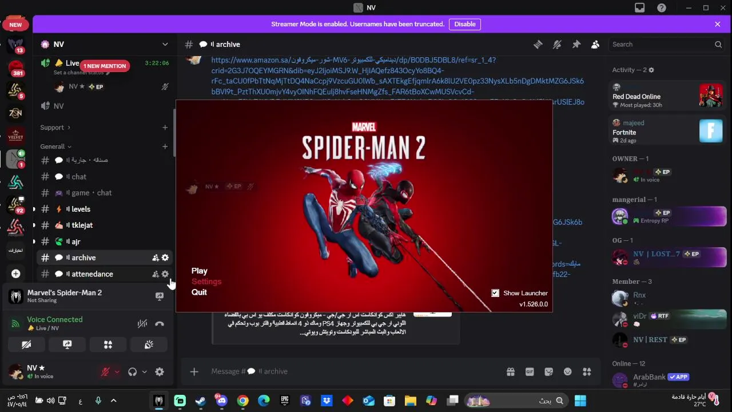Open the emoji picker
This screenshot has height=412, width=732.
(568, 371)
